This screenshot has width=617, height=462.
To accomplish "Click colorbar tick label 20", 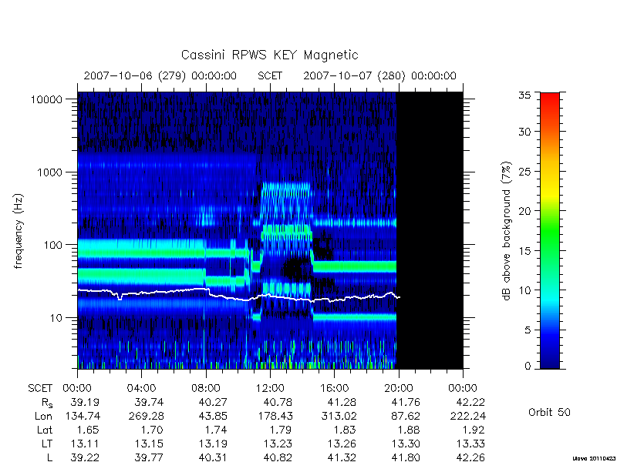I will [524, 211].
